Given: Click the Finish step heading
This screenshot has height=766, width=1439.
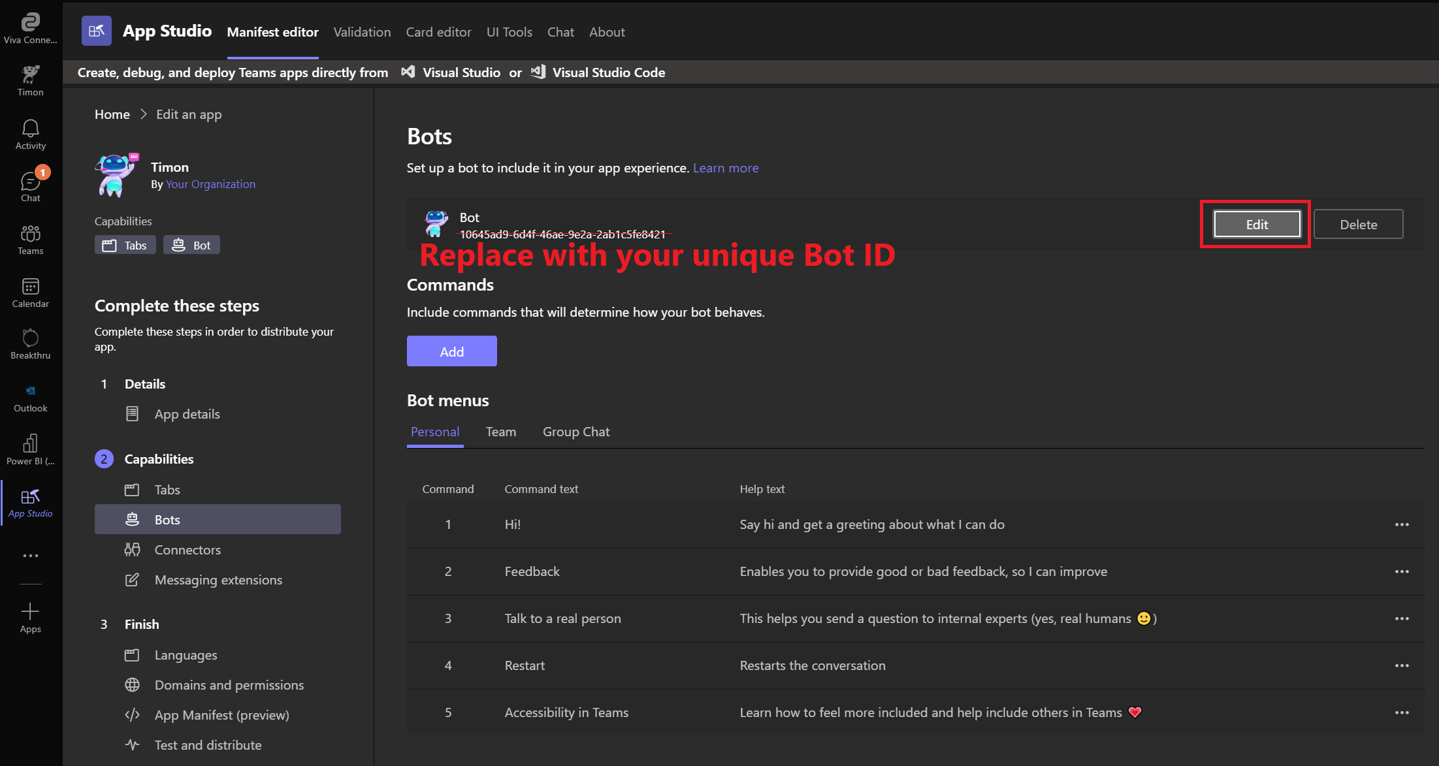Looking at the screenshot, I should [142, 624].
